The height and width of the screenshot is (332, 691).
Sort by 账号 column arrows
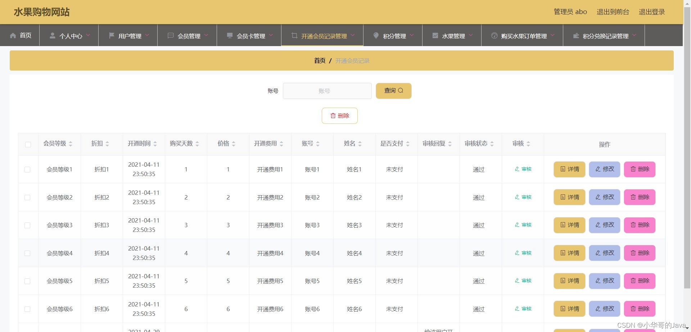tap(318, 144)
